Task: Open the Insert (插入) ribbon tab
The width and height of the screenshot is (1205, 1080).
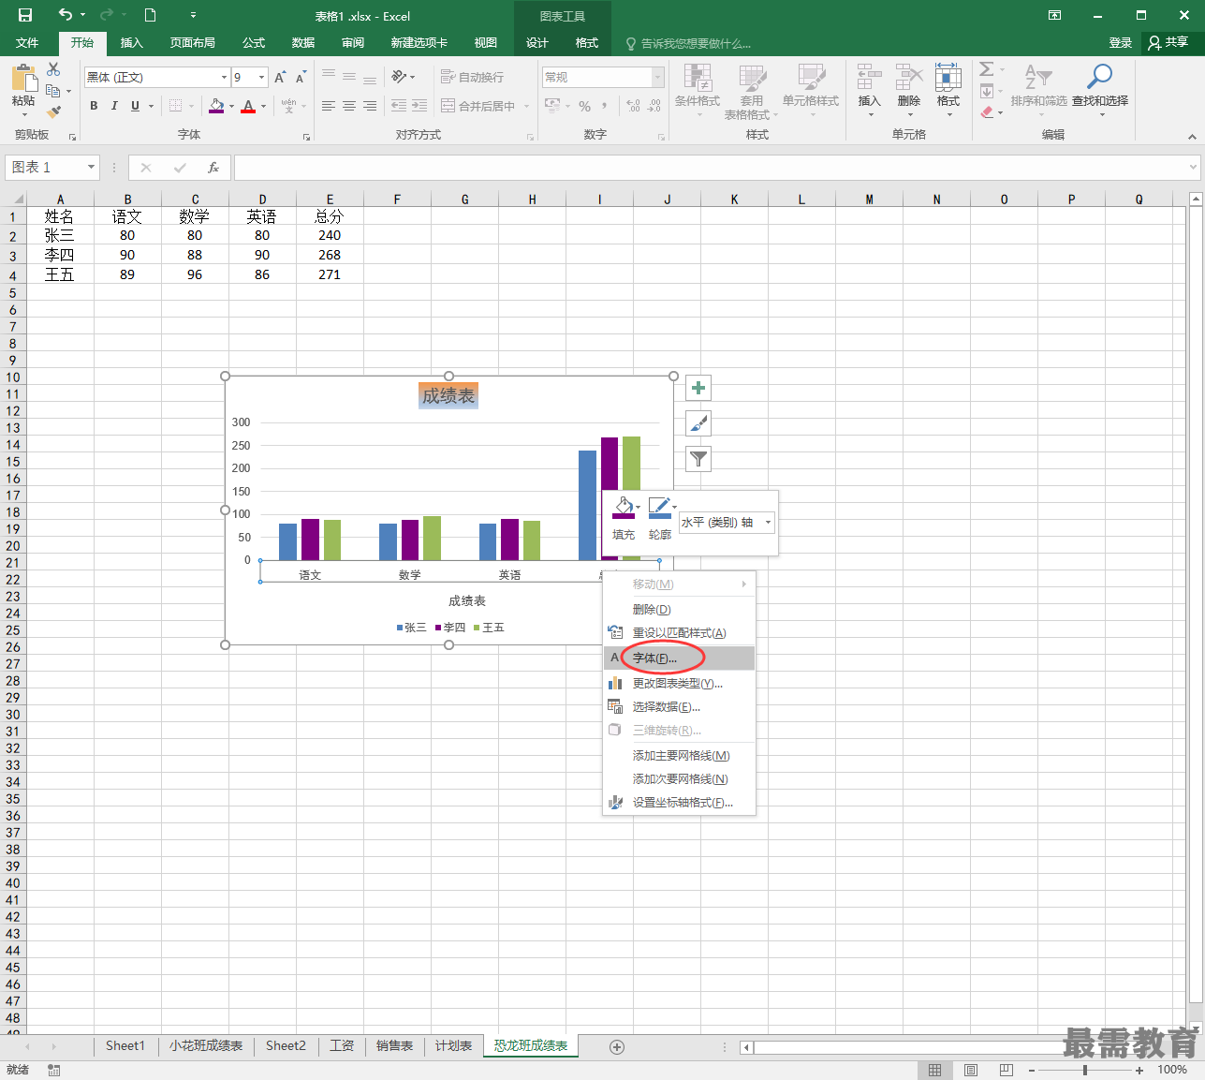Action: [132, 43]
